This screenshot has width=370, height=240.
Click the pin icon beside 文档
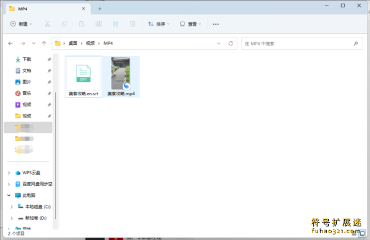click(x=49, y=71)
